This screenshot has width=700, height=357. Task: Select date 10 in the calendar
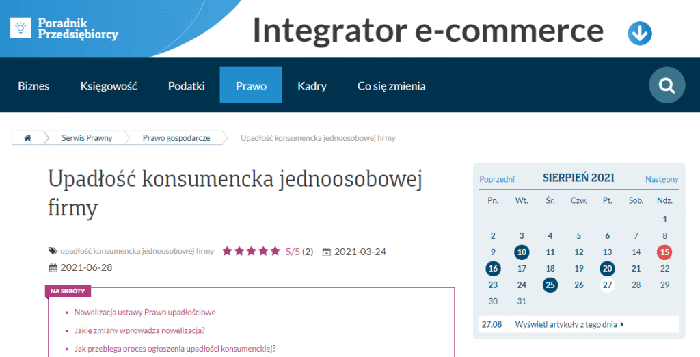pyautogui.click(x=522, y=252)
